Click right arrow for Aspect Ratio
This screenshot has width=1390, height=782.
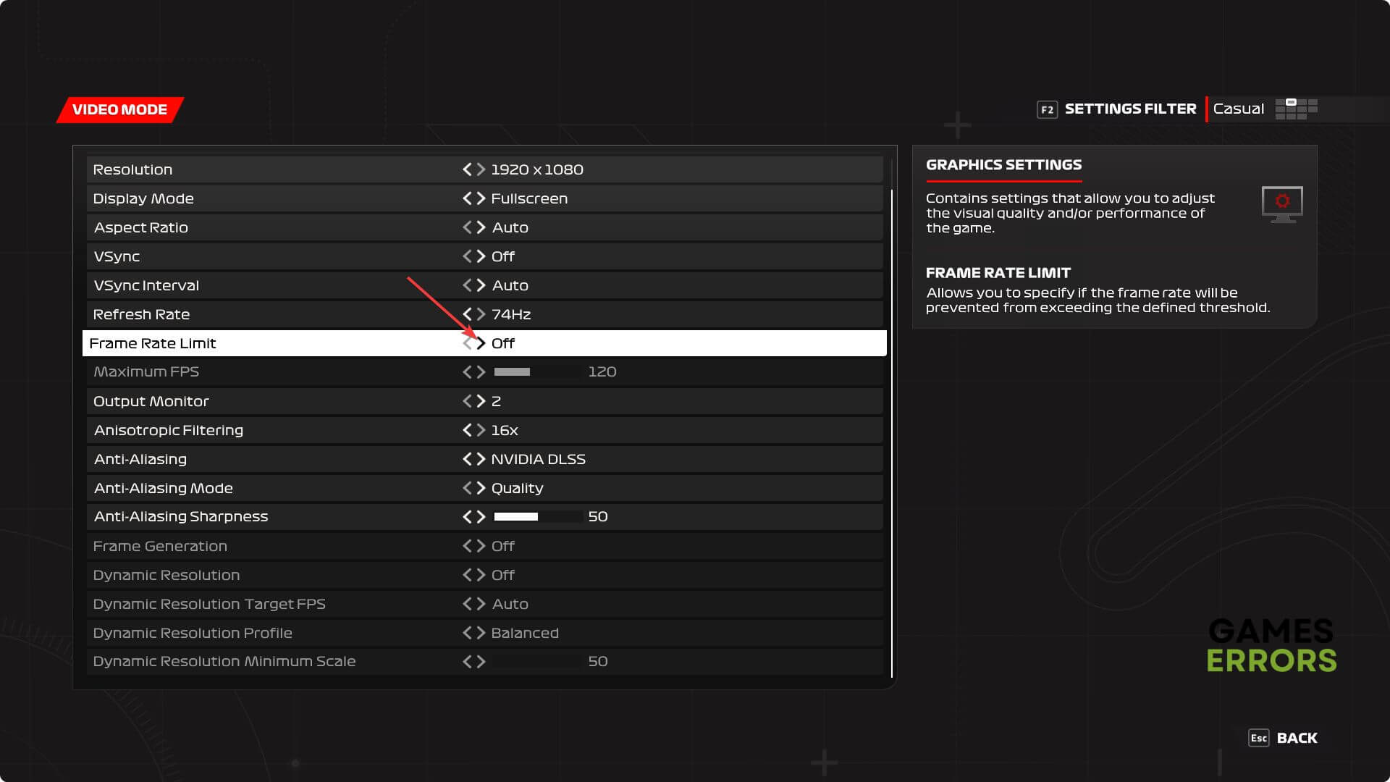[481, 227]
